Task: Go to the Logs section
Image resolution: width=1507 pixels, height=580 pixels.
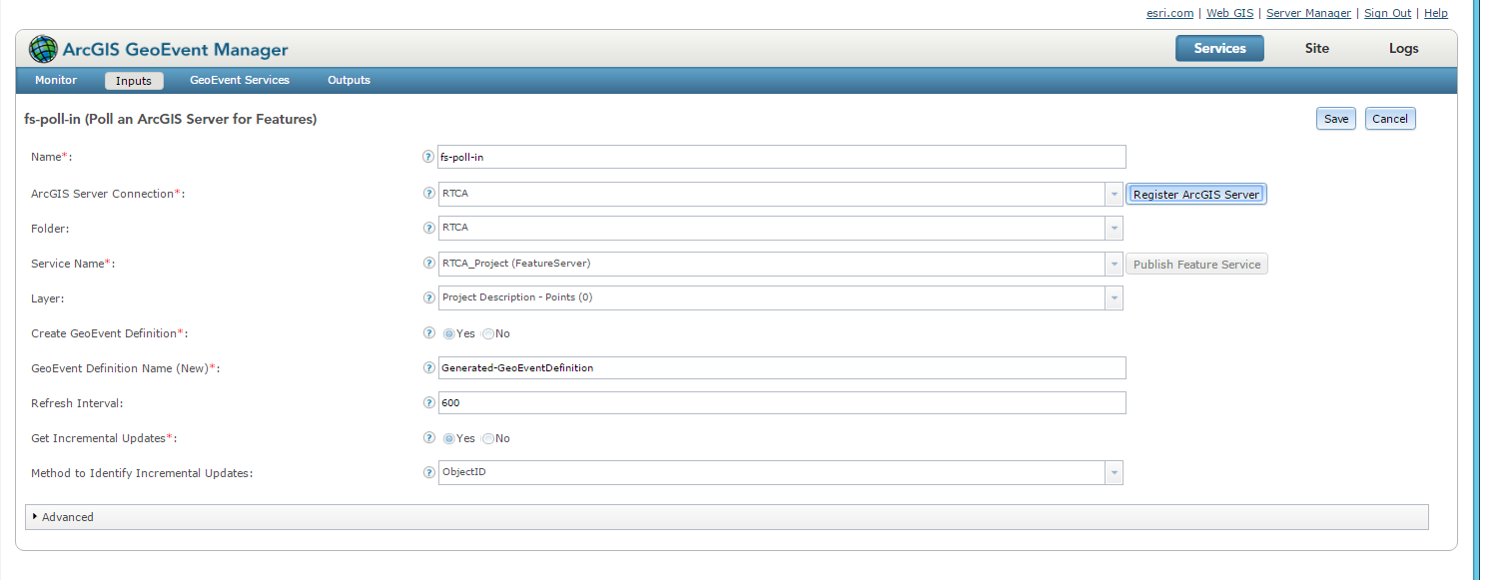Action: (1403, 48)
